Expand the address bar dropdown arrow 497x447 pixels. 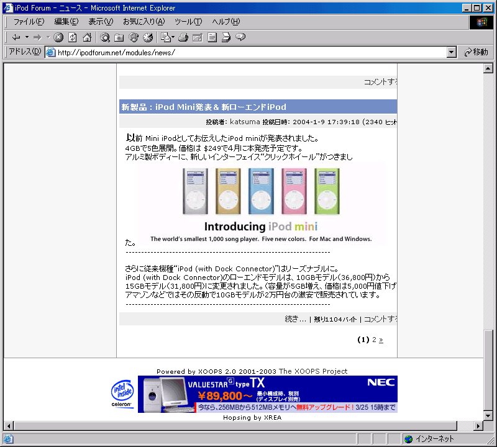pyautogui.click(x=452, y=52)
